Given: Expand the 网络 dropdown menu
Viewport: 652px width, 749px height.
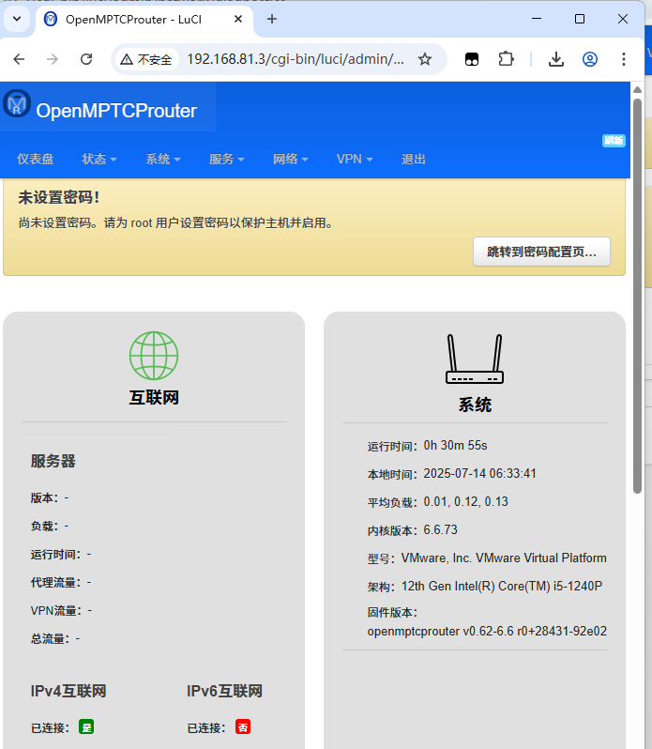Looking at the screenshot, I should 290,159.
